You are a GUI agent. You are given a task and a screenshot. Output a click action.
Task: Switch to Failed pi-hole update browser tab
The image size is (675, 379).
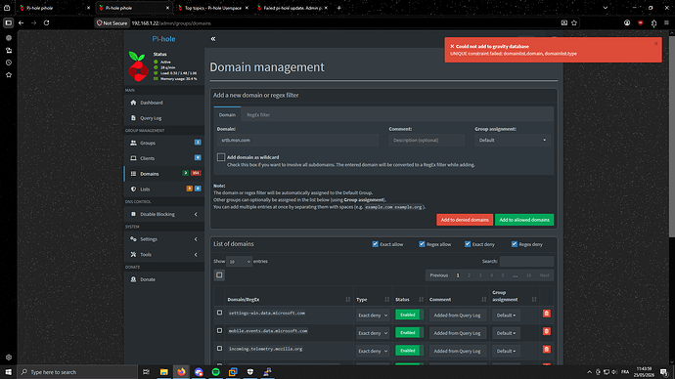click(x=292, y=8)
